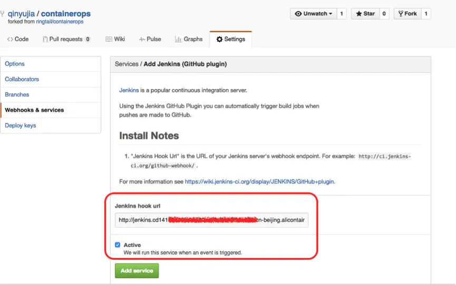Click the Wiki book icon
Image resolution: width=456 pixels, height=285 pixels.
(x=109, y=39)
